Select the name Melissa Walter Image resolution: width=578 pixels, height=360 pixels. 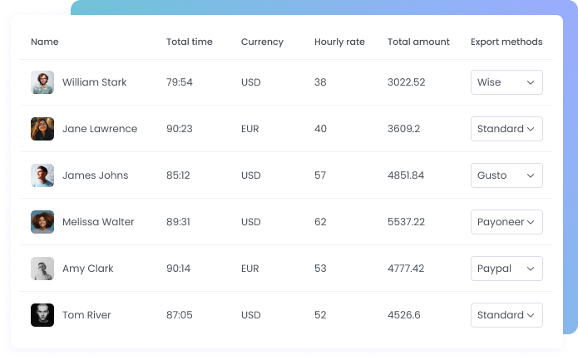pyautogui.click(x=98, y=222)
